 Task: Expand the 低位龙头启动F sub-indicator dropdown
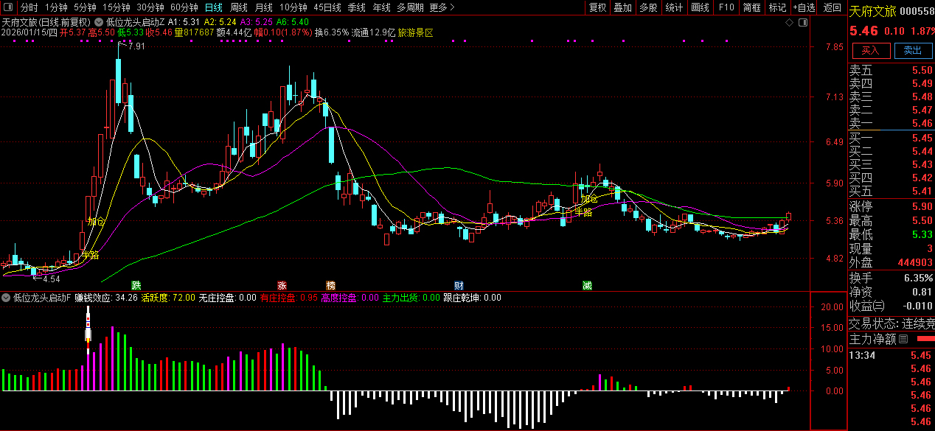(7, 298)
